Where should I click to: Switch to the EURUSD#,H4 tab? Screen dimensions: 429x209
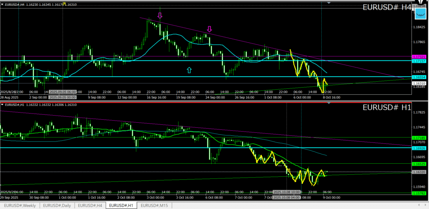(x=90, y=205)
